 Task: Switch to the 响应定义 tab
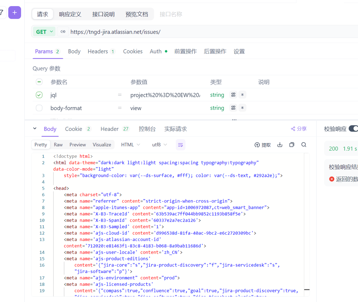(x=70, y=14)
